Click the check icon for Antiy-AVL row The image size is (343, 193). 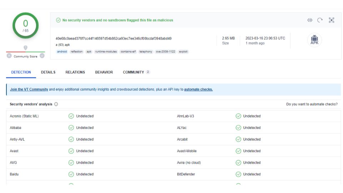(71, 139)
